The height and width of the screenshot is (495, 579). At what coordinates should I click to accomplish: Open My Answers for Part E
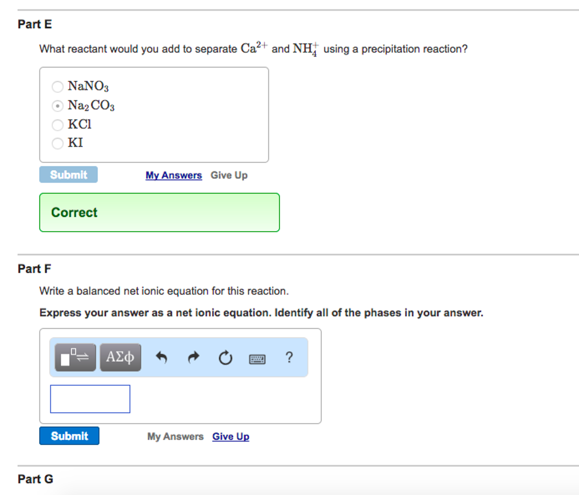[x=173, y=175]
